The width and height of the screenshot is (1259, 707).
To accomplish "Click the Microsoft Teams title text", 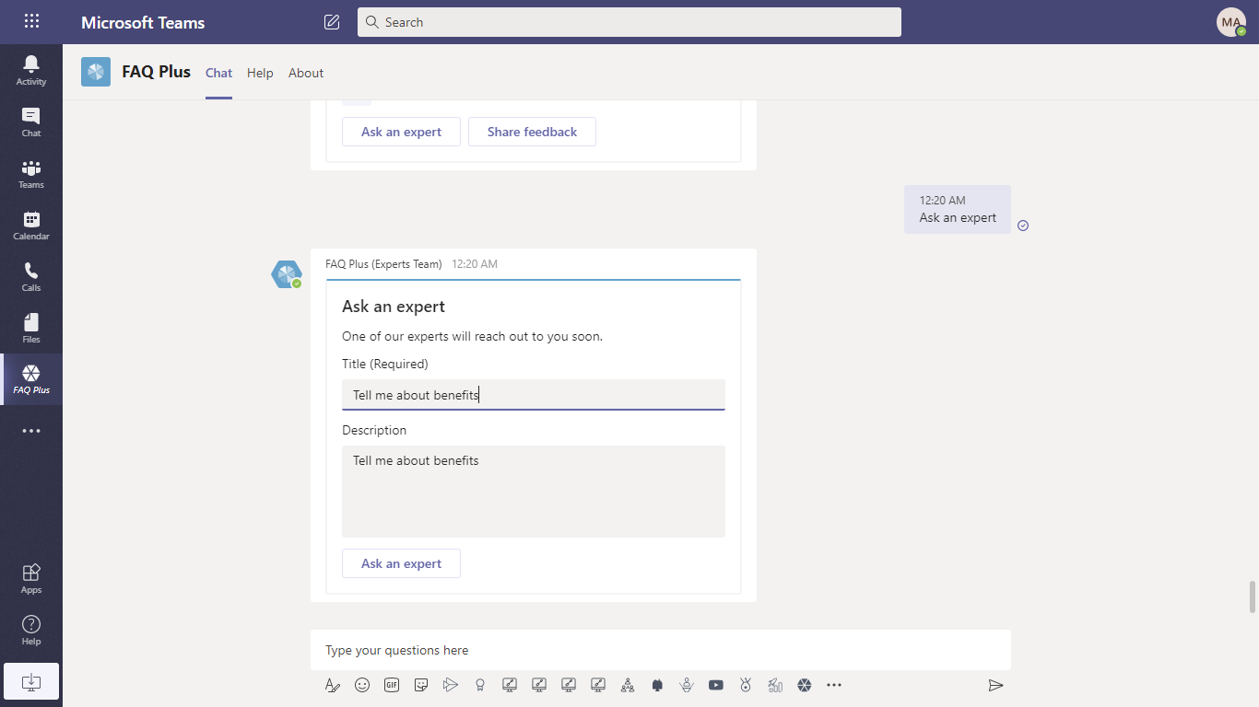I will click(143, 22).
